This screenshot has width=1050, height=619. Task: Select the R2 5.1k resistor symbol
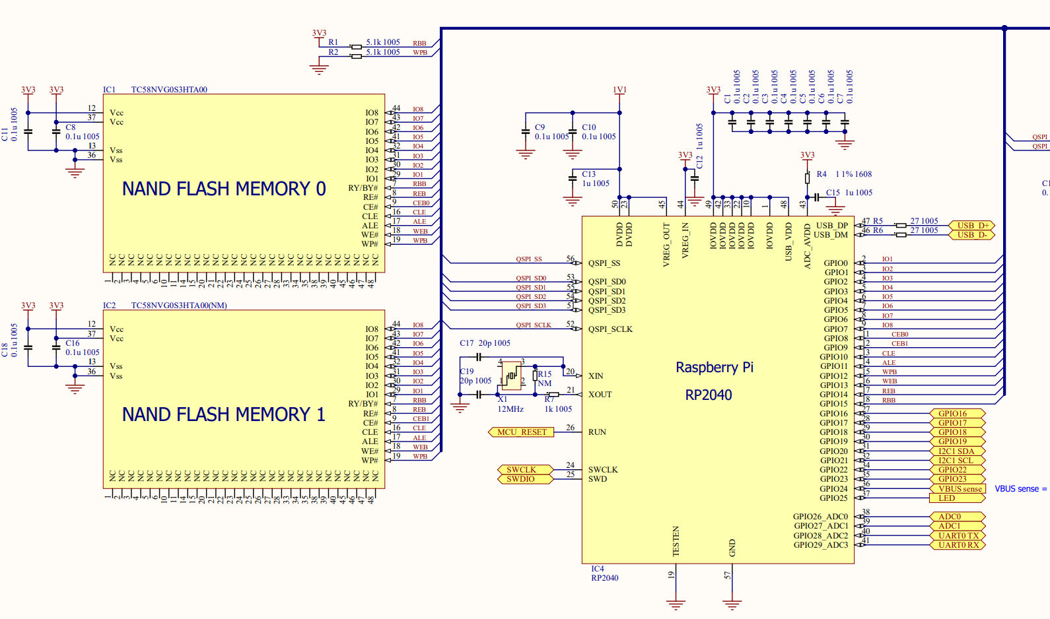pyautogui.click(x=357, y=56)
